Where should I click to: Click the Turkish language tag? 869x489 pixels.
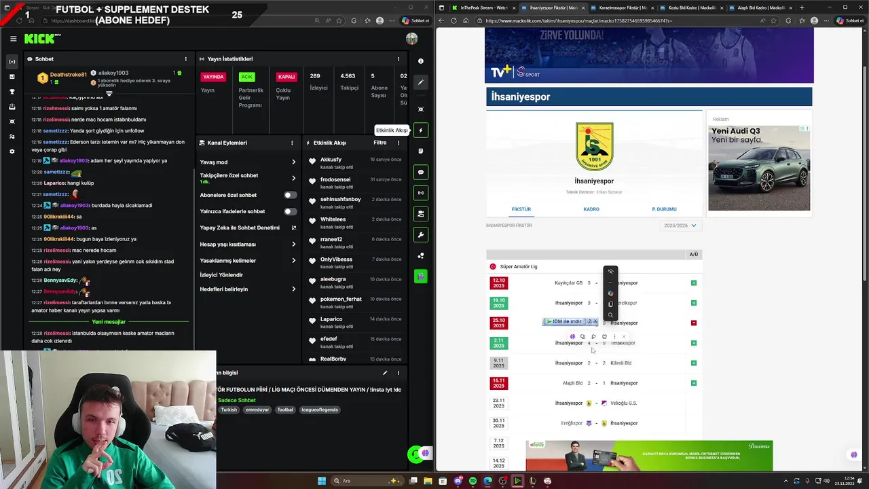click(x=229, y=410)
